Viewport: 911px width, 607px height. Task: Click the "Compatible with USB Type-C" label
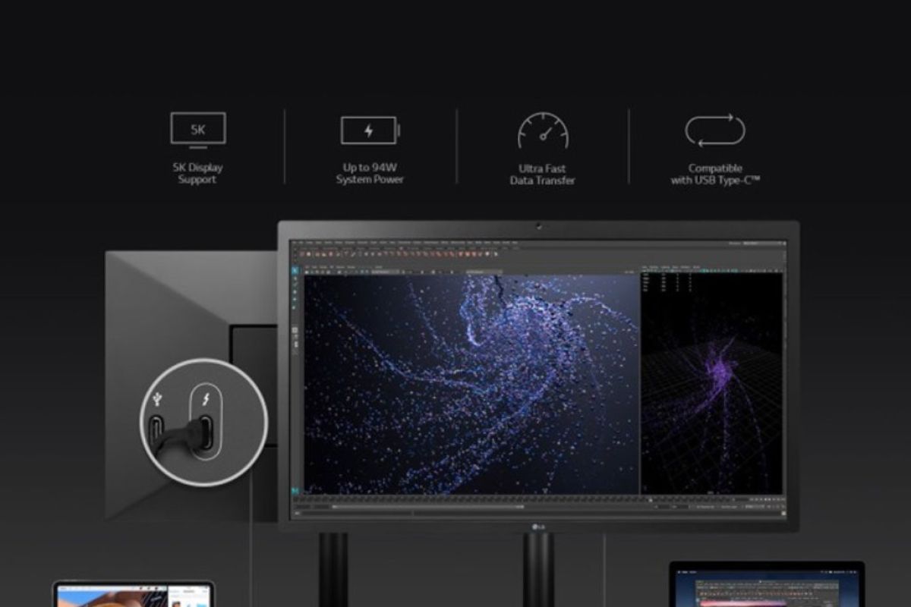click(715, 175)
